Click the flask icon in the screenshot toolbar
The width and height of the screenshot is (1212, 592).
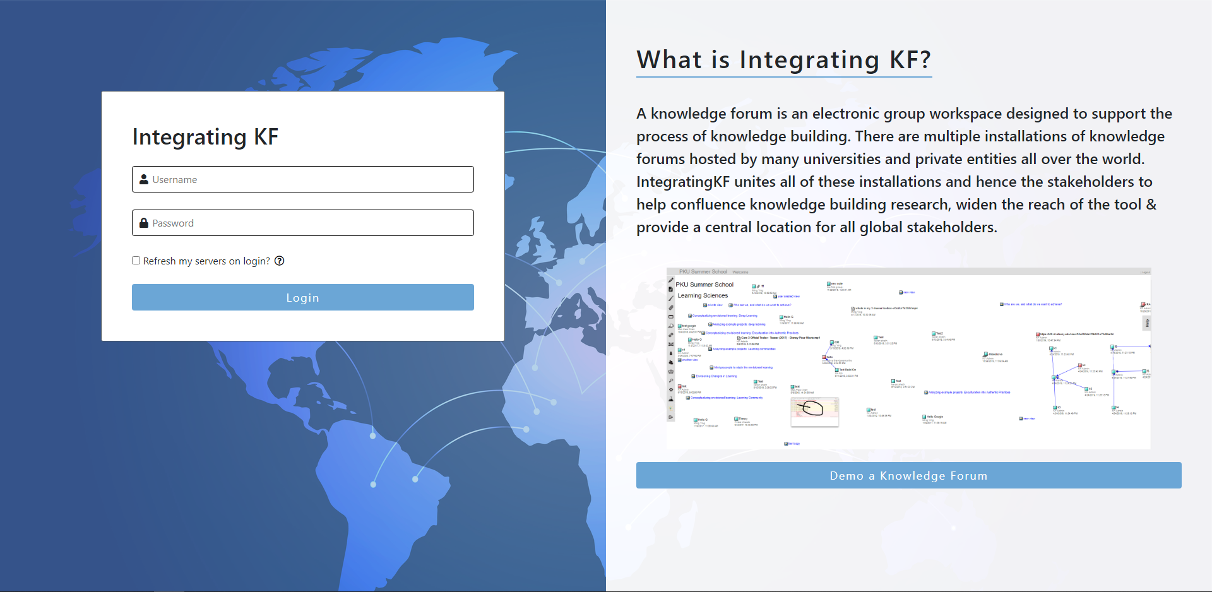click(x=671, y=399)
